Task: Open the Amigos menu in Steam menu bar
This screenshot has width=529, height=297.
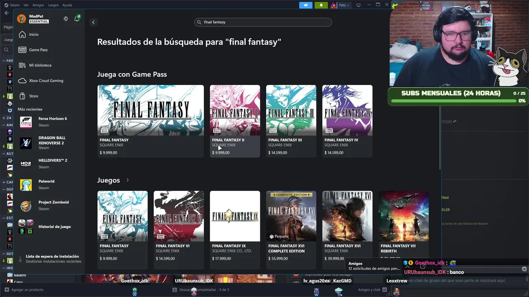Action: click(x=38, y=5)
